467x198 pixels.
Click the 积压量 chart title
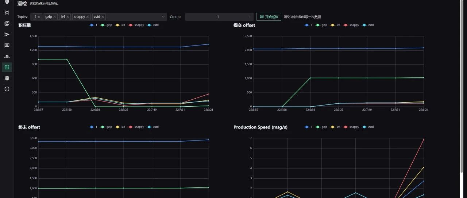point(25,25)
